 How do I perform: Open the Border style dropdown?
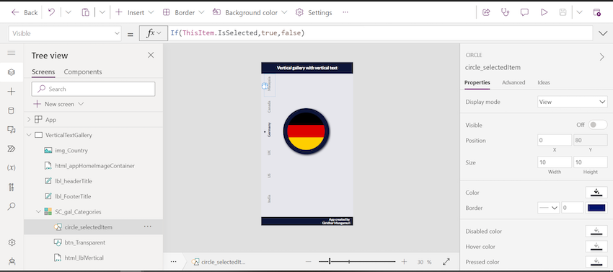pyautogui.click(x=549, y=208)
